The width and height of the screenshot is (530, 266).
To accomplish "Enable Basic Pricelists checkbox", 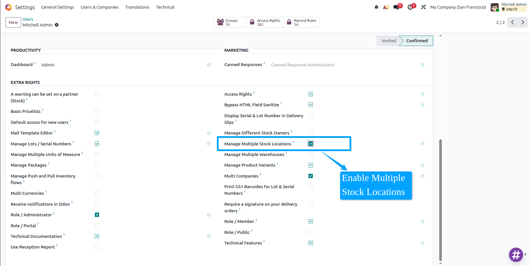I will (97, 111).
